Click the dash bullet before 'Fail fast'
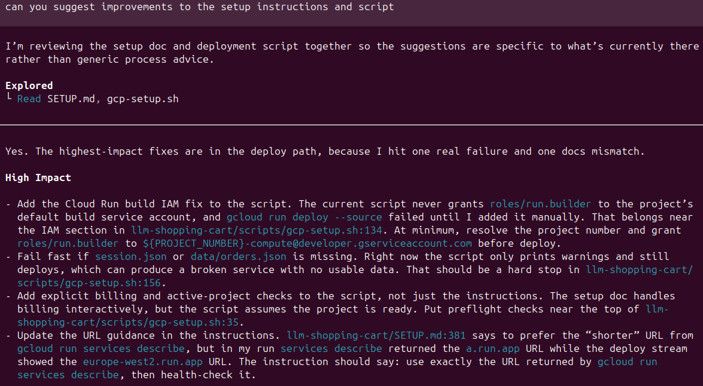Image resolution: width=703 pixels, height=386 pixels. click(8, 256)
